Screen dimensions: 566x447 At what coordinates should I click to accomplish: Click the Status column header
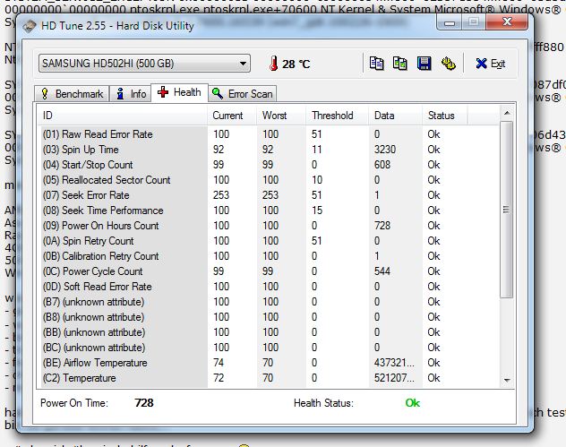pyautogui.click(x=445, y=116)
